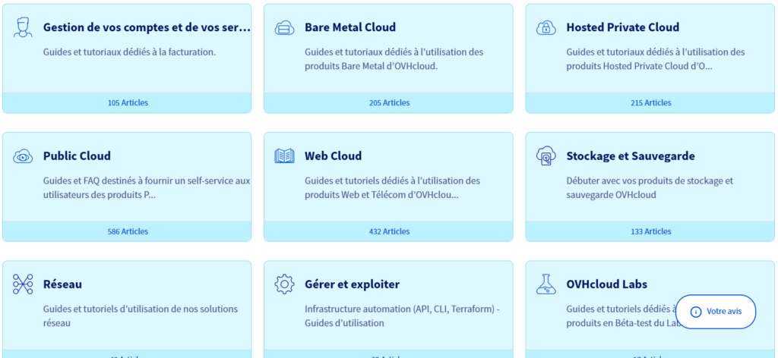778x358 pixels.
Task: Click the Réseau network nodes icon
Action: (23, 284)
